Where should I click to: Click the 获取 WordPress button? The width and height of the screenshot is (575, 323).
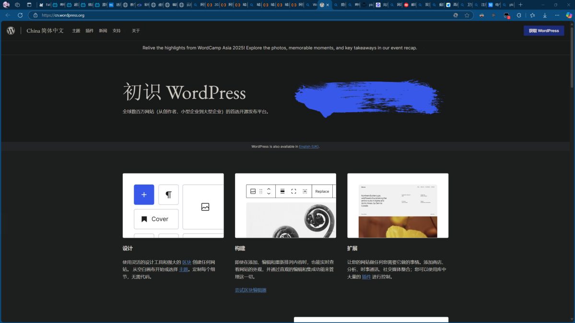pyautogui.click(x=544, y=31)
